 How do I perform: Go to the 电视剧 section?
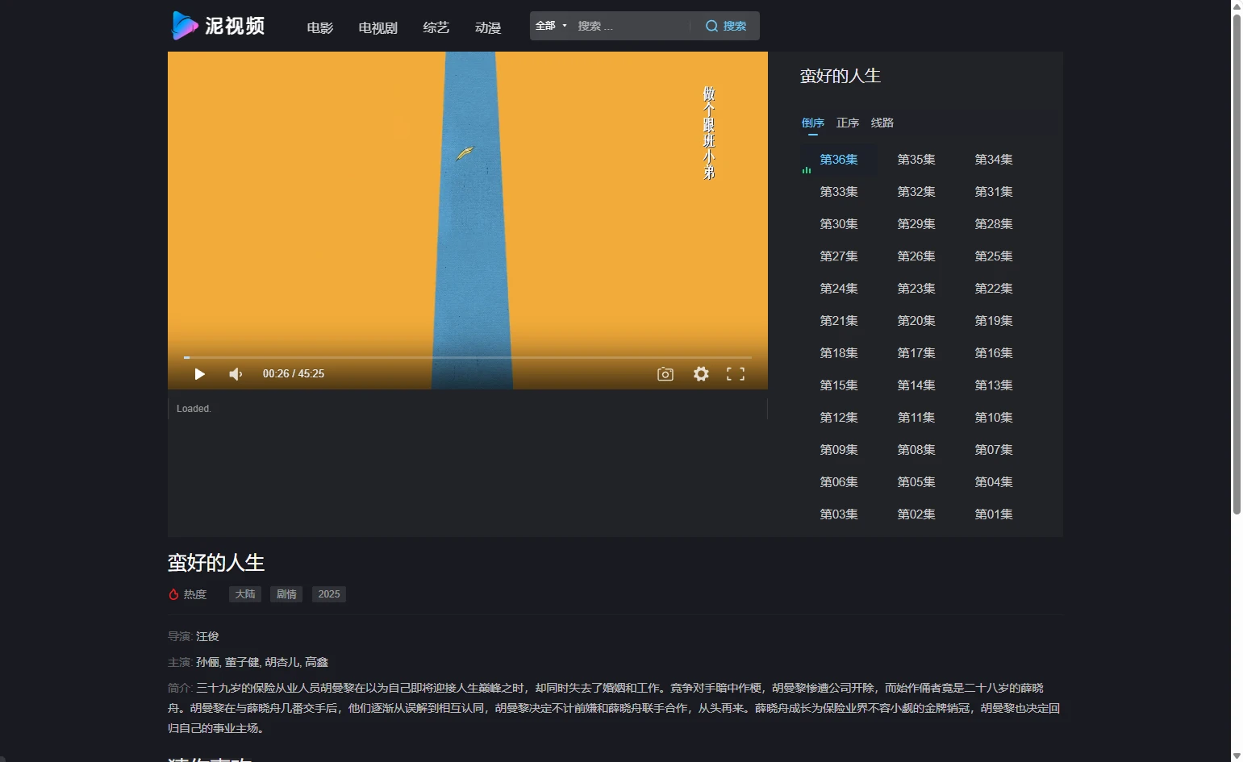tap(377, 28)
